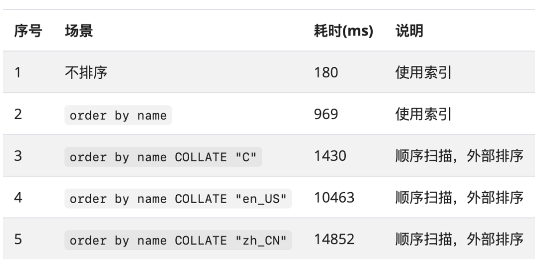
Task: Click 使用索引 in the first row
Action: (423, 72)
